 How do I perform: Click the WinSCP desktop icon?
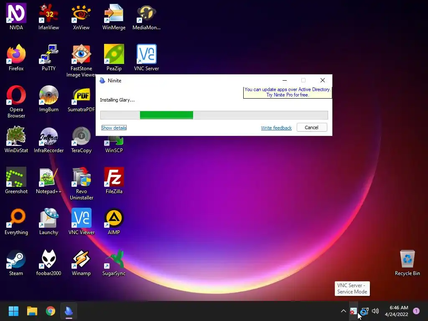[x=114, y=145]
